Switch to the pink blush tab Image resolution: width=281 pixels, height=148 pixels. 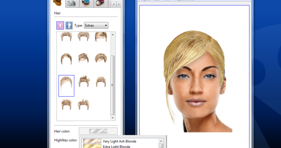tap(100, 3)
